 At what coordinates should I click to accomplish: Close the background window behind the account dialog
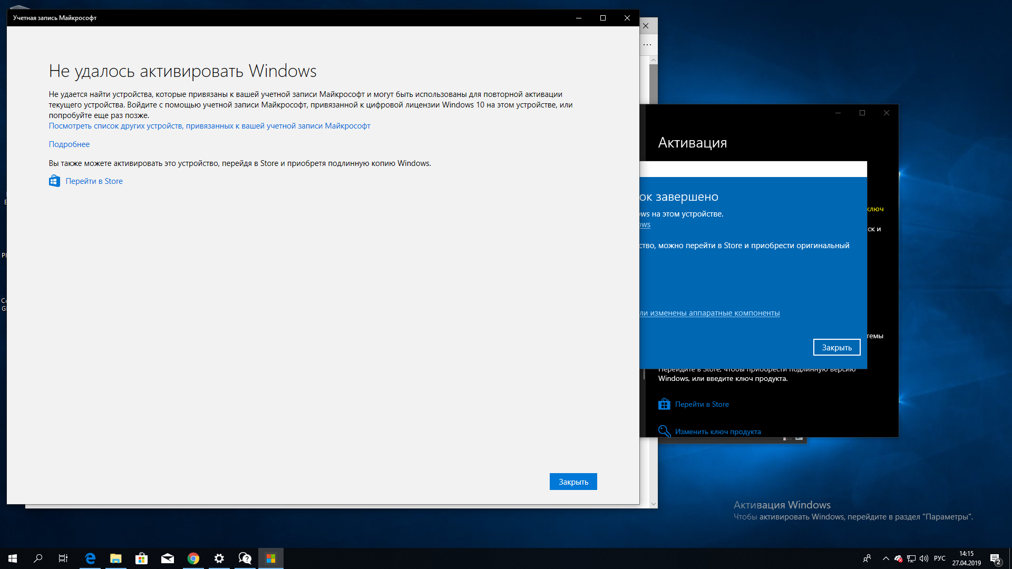(646, 26)
